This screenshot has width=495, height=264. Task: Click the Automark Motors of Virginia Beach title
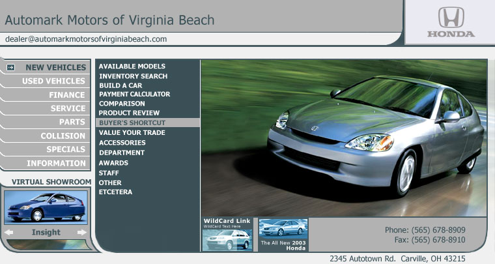click(x=109, y=20)
